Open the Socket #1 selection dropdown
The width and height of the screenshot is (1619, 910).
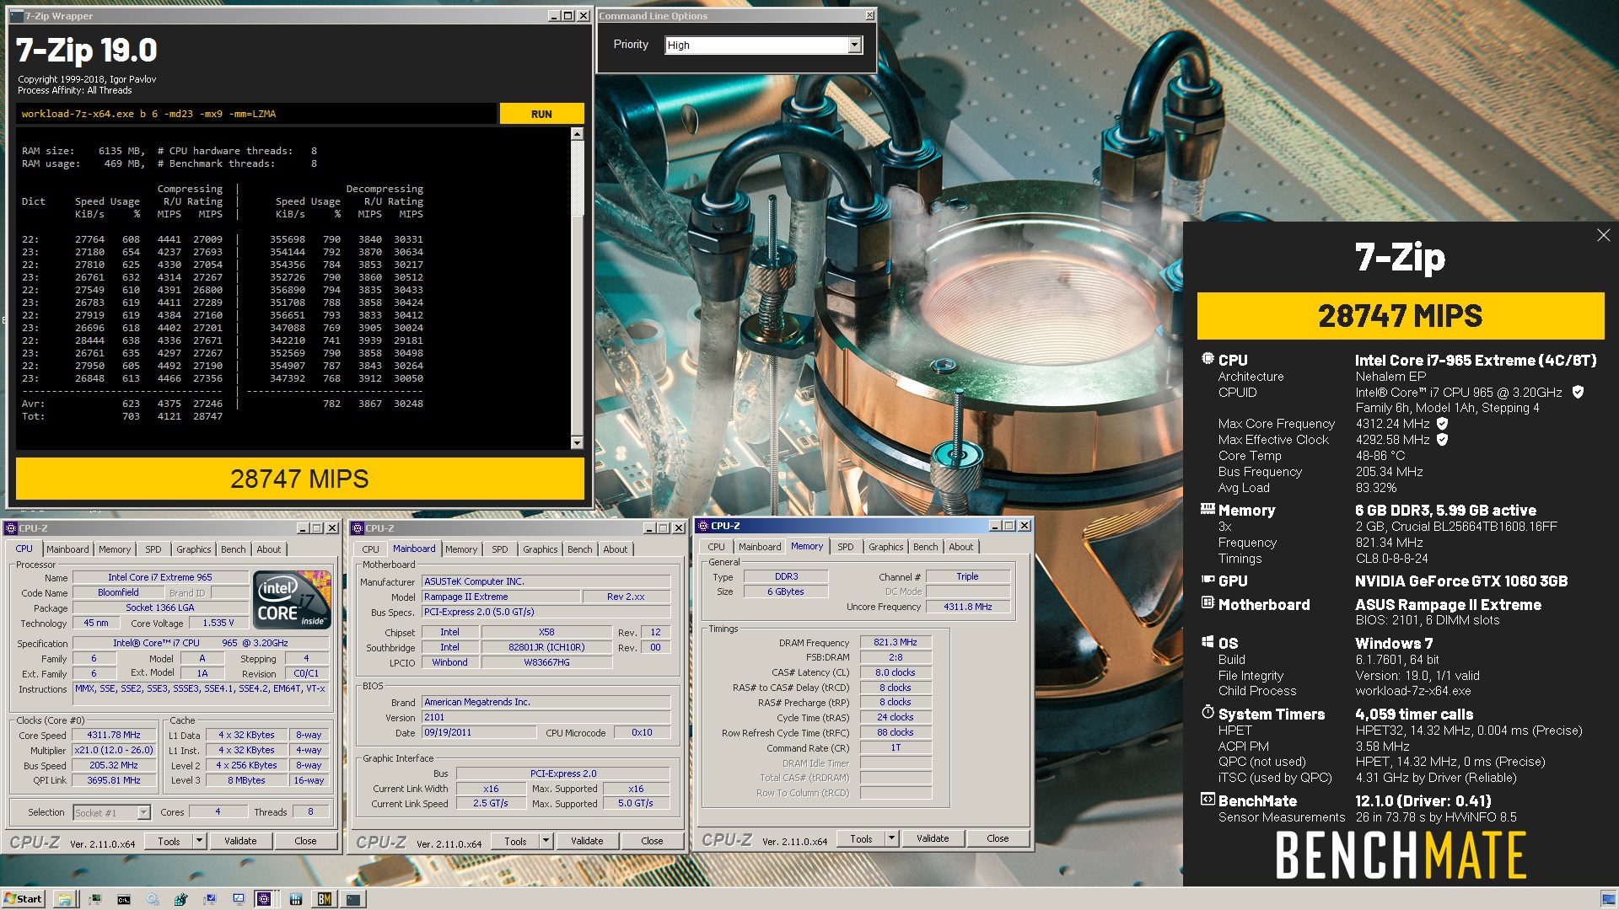tap(143, 812)
